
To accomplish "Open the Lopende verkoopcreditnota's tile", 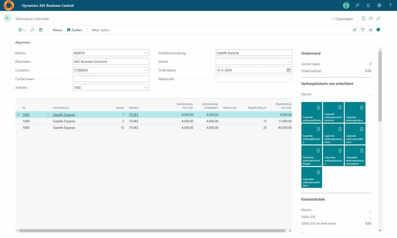I will click(355, 134).
